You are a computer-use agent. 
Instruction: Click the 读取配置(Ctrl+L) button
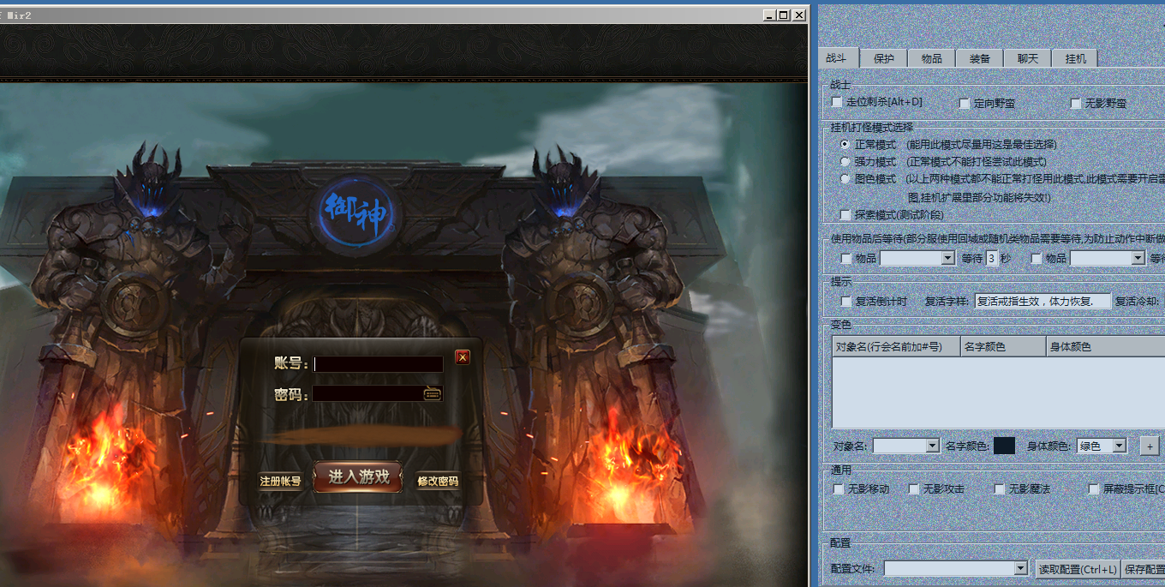click(x=1078, y=569)
